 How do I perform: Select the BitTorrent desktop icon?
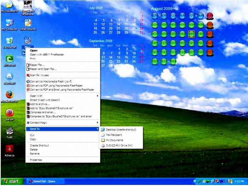click(x=10, y=61)
